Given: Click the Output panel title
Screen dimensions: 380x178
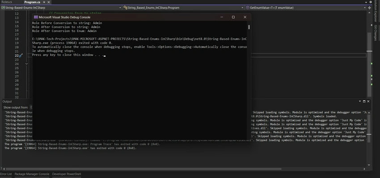Looking at the screenshot, I should pos(7,102).
